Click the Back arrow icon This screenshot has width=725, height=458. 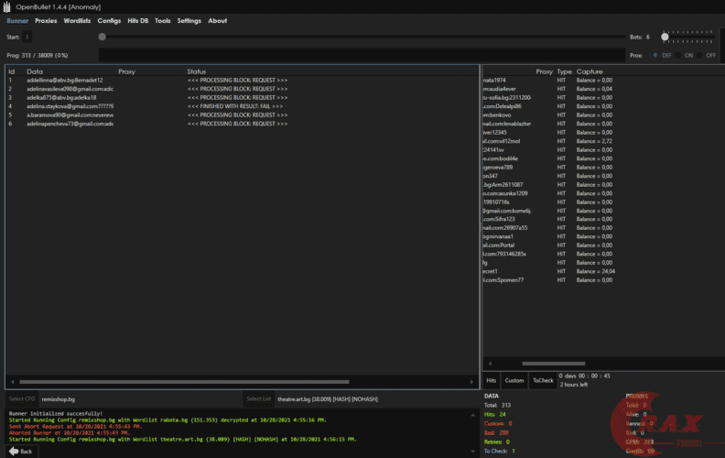point(13,451)
